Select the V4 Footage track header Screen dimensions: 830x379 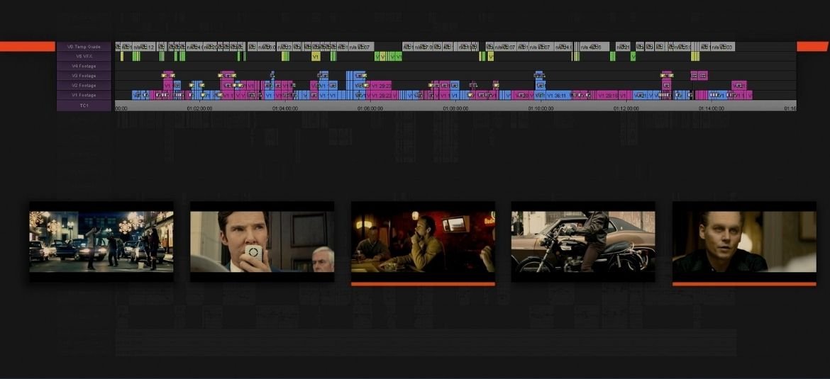click(84, 66)
